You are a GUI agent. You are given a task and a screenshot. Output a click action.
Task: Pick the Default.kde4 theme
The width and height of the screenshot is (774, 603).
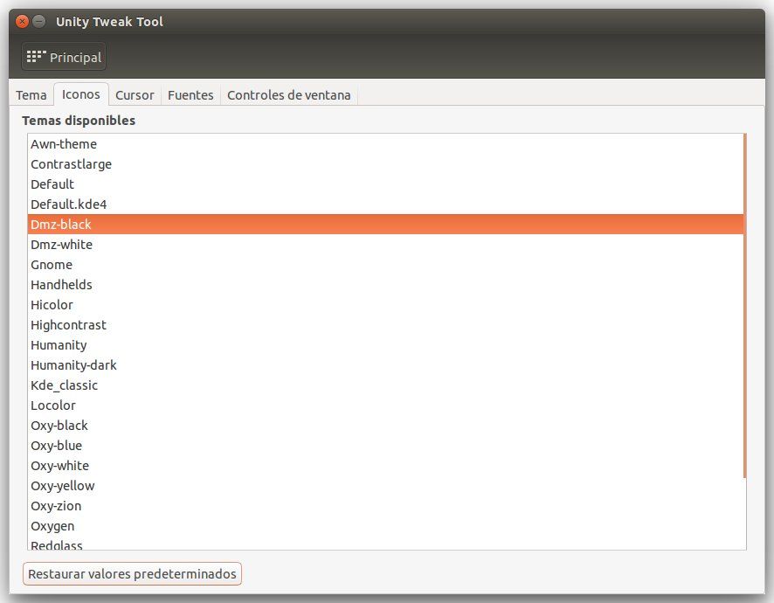pos(385,204)
